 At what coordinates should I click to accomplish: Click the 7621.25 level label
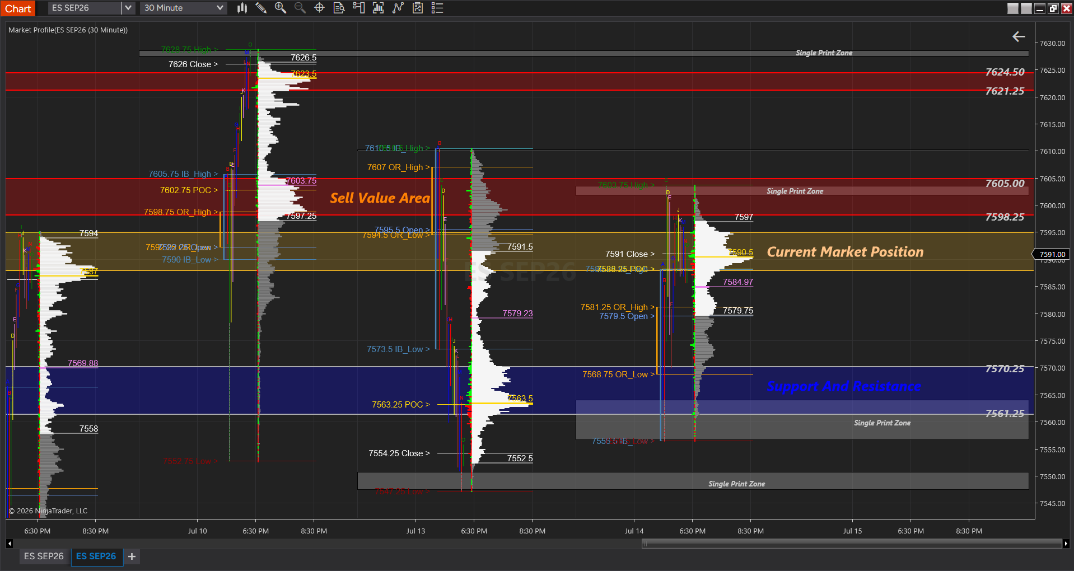click(1005, 91)
